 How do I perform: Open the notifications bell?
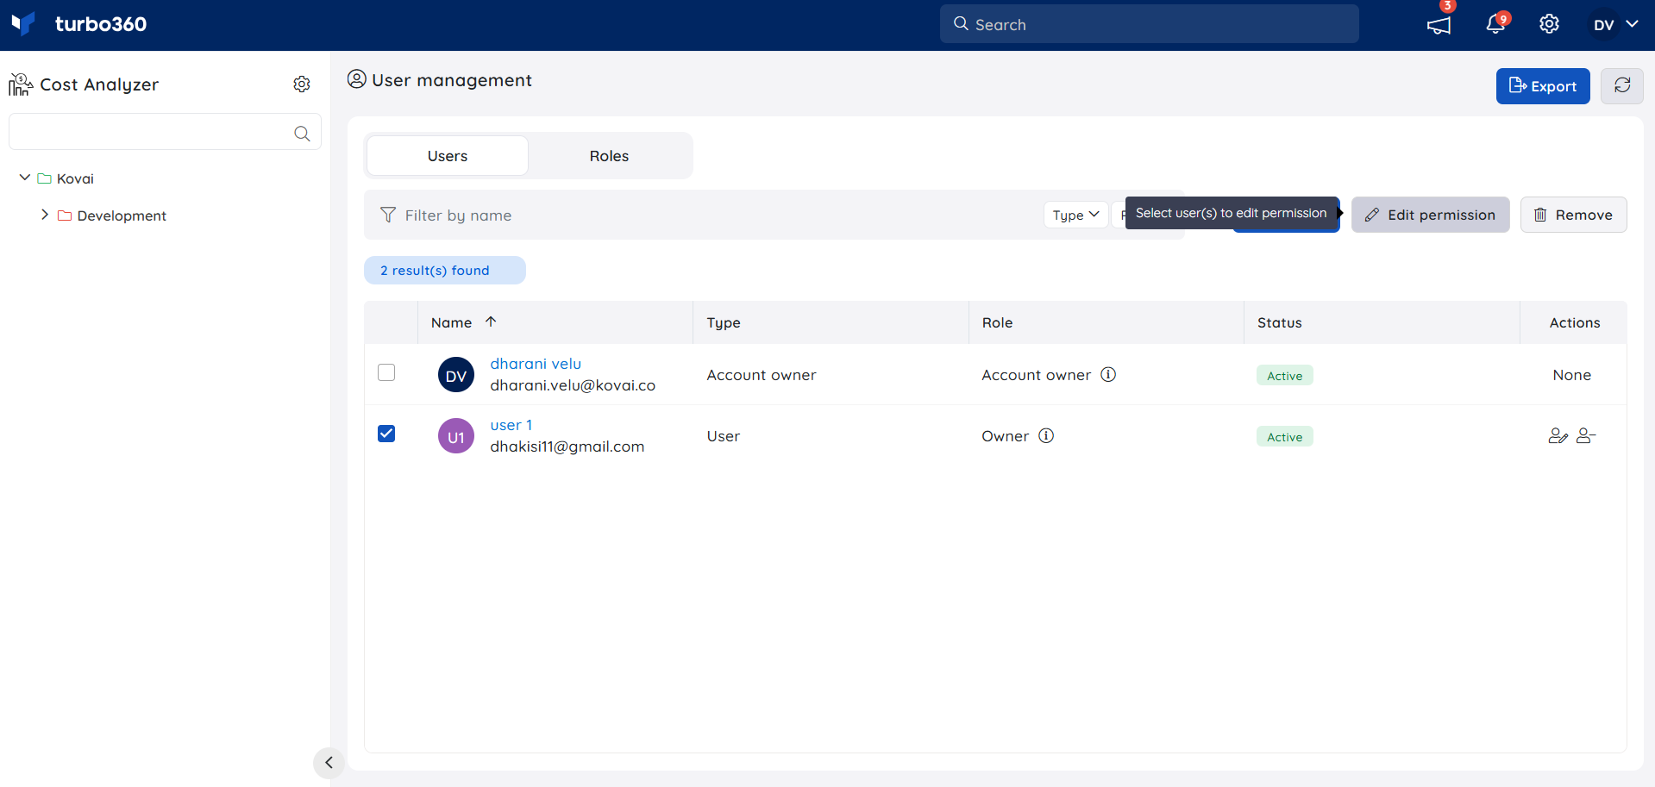click(1495, 25)
